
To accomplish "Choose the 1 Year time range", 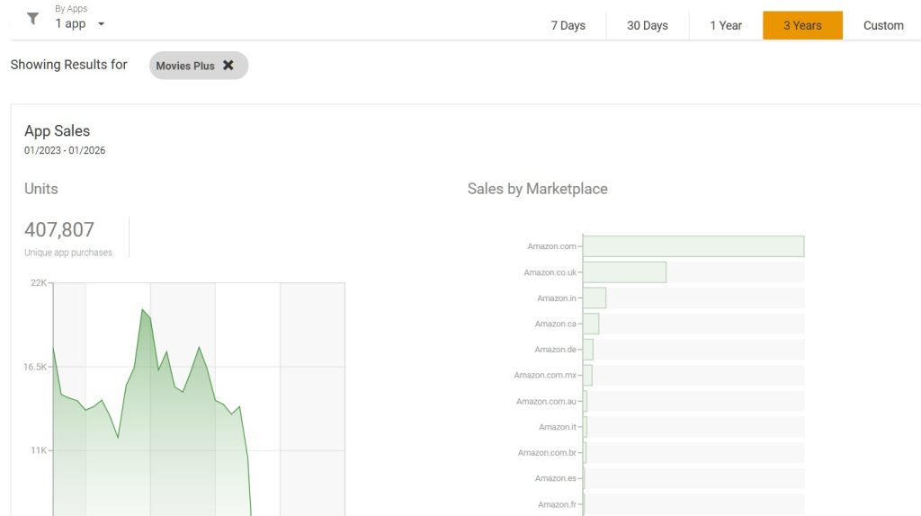I will pos(725,25).
